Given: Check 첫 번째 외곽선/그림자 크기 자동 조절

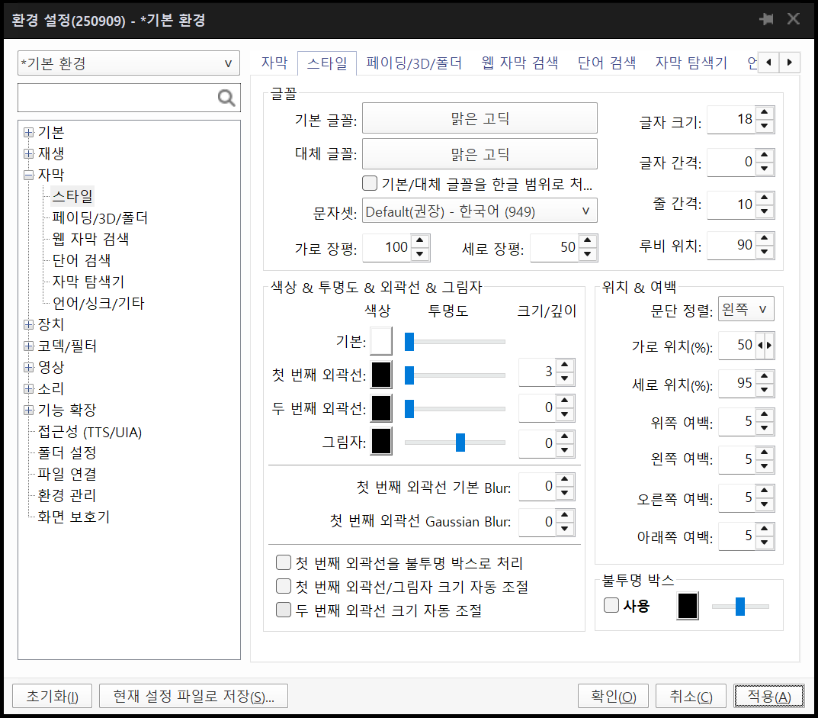Looking at the screenshot, I should point(284,586).
